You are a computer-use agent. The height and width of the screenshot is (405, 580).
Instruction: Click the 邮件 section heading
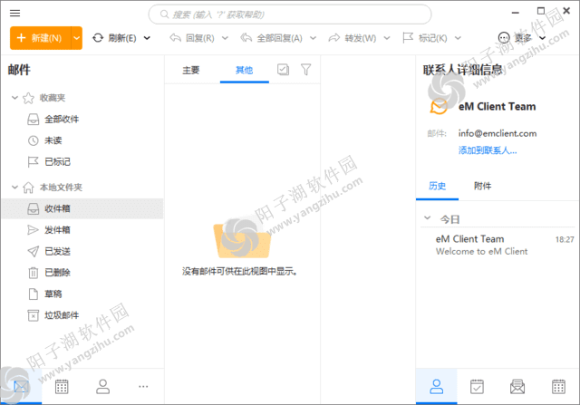click(19, 70)
